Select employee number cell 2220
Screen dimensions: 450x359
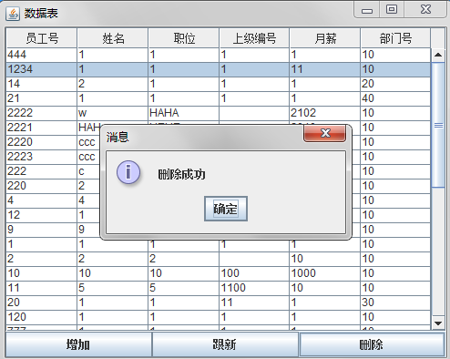point(42,142)
